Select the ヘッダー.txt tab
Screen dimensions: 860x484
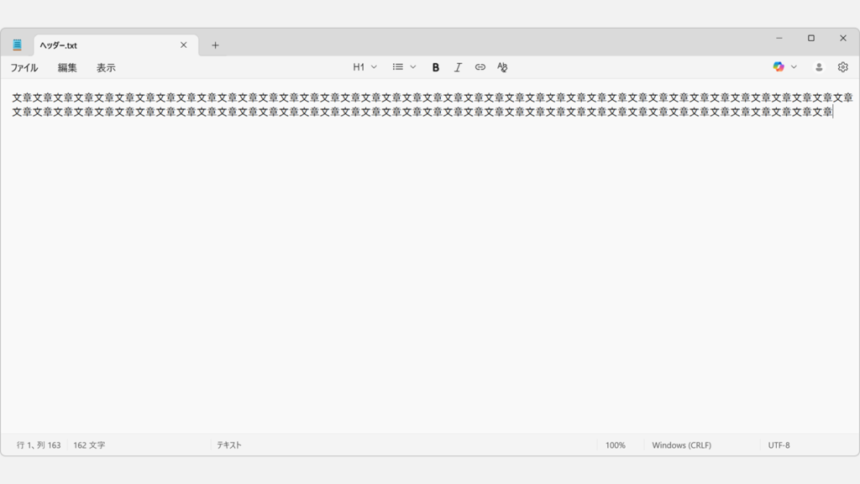pyautogui.click(x=116, y=45)
